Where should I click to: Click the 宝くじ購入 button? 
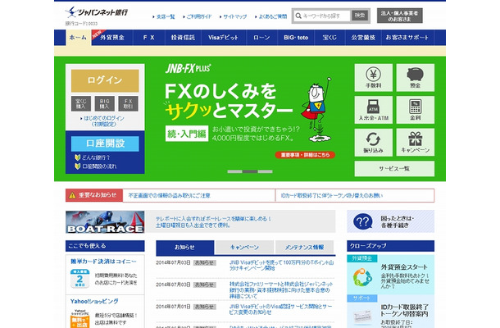(x=81, y=103)
